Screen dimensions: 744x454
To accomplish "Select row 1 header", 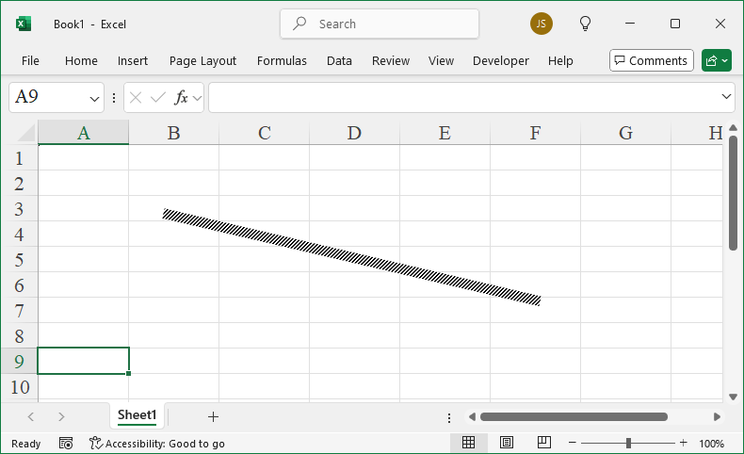I will pyautogui.click(x=19, y=157).
